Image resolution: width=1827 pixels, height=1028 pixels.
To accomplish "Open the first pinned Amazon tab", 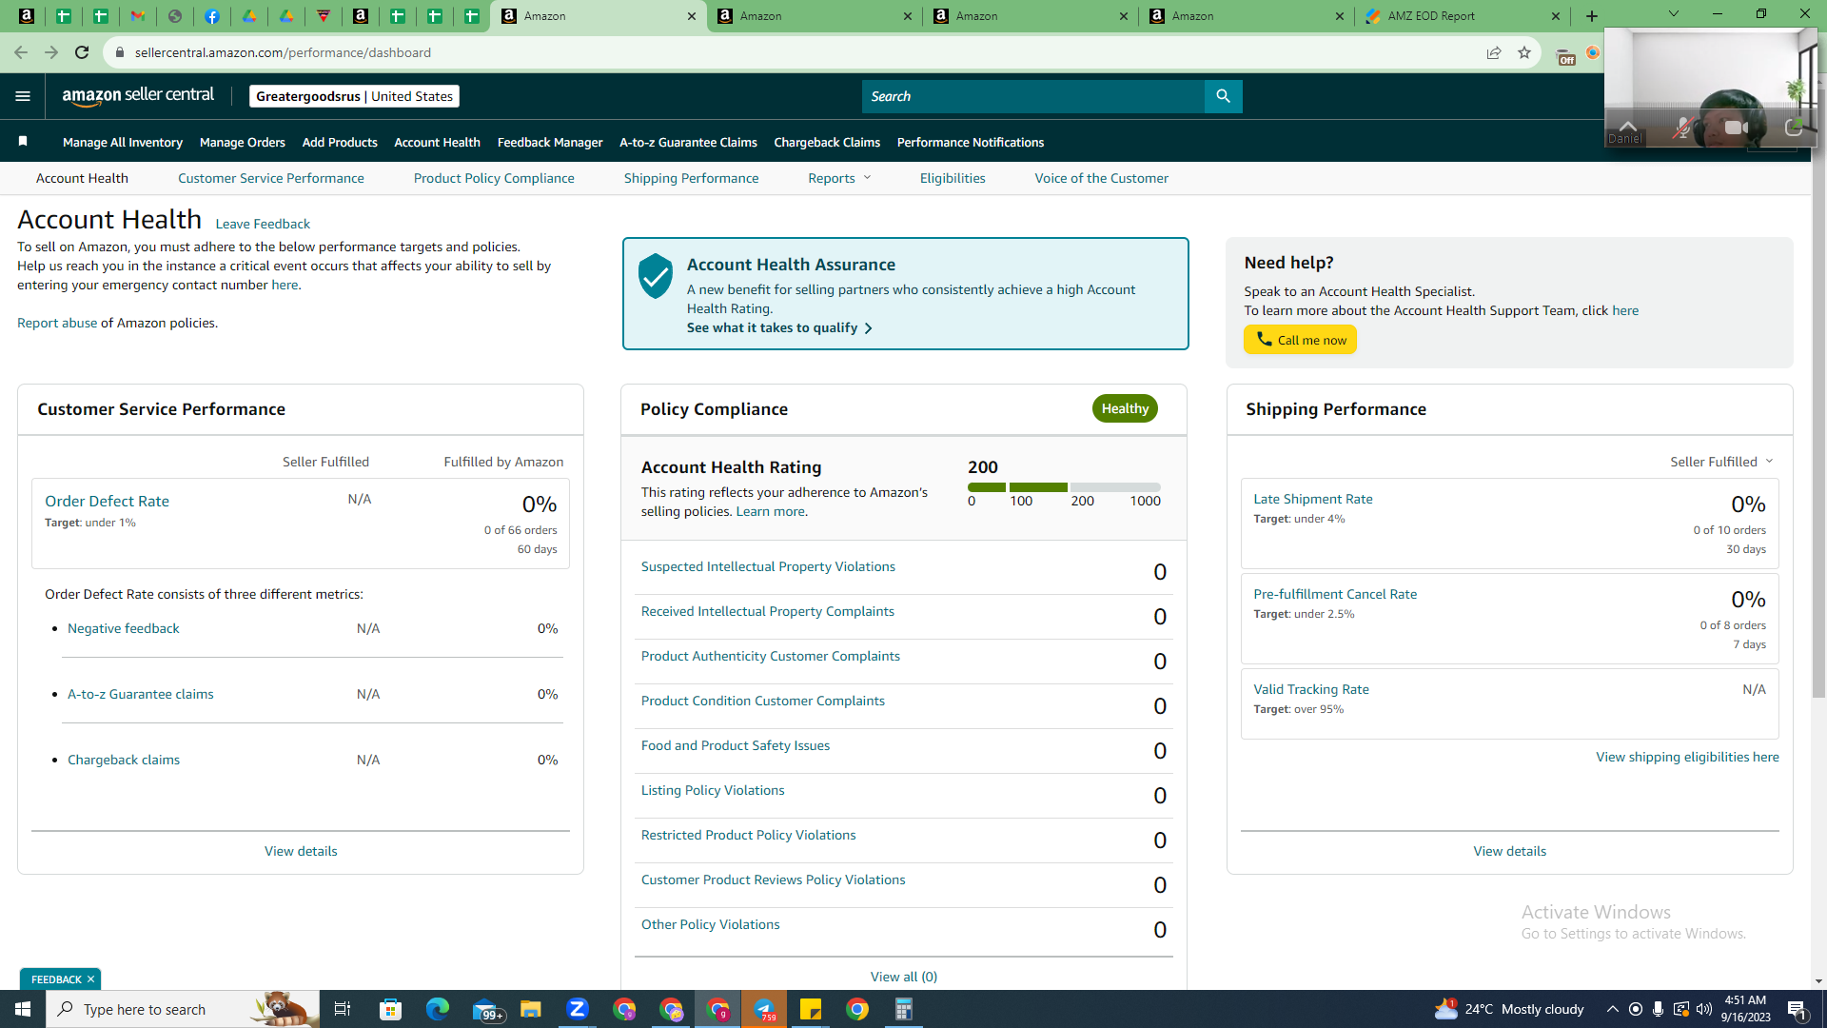I will (x=27, y=16).
